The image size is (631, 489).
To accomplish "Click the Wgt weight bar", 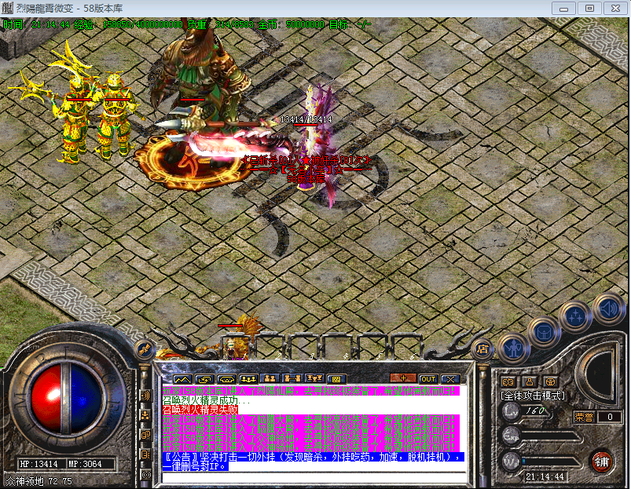I will 551,462.
